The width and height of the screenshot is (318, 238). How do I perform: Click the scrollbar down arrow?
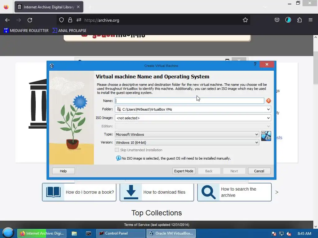coord(316,227)
